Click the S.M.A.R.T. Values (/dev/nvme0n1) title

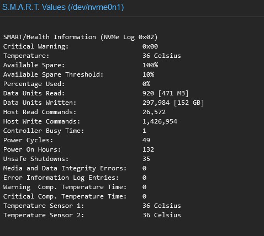point(63,7)
